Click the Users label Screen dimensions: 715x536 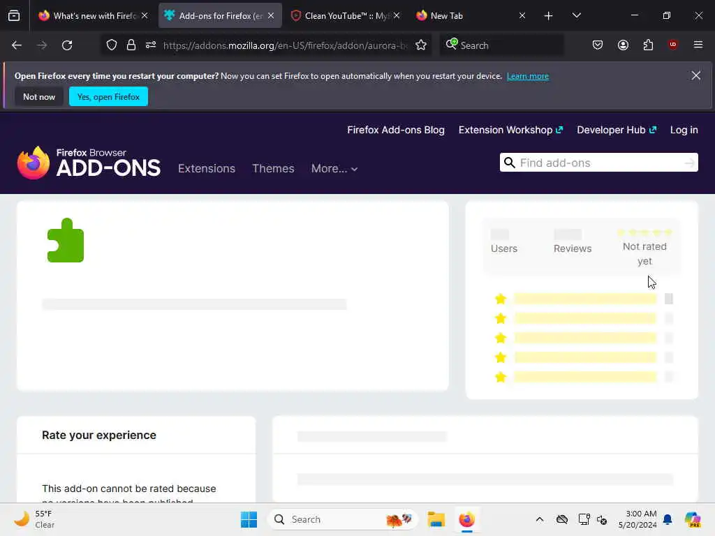(504, 248)
